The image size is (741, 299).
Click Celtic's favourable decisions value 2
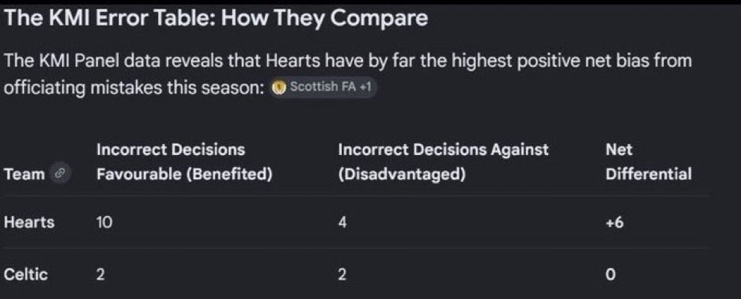[x=100, y=275]
